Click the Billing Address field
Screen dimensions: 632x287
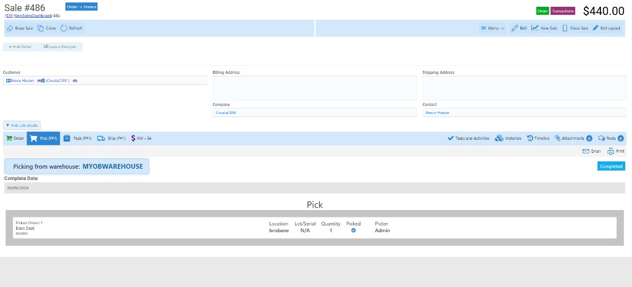[314, 88]
